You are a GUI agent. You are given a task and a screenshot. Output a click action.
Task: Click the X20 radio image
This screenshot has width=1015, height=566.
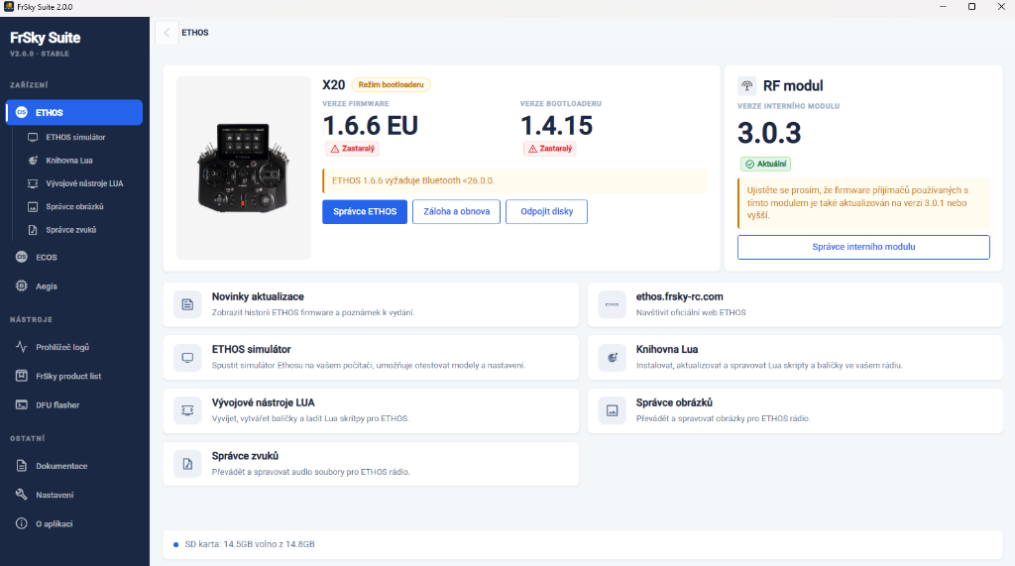244,168
